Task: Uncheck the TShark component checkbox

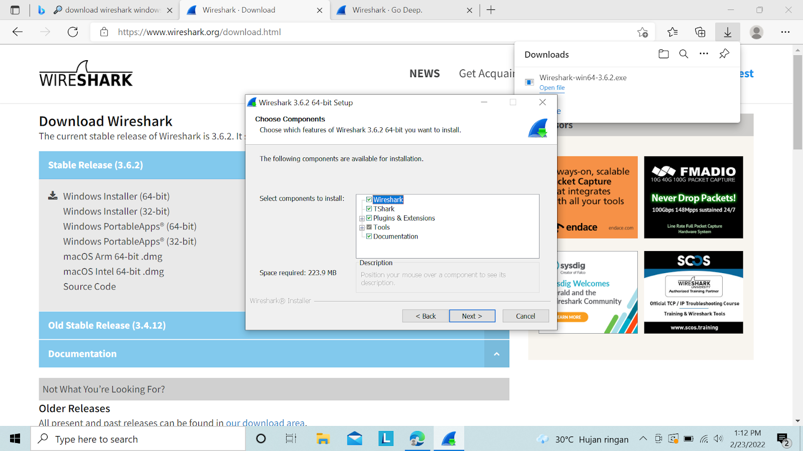Action: 369,208
